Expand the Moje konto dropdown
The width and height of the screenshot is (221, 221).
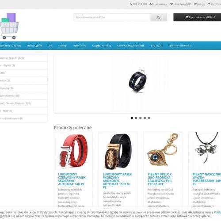point(158,4)
